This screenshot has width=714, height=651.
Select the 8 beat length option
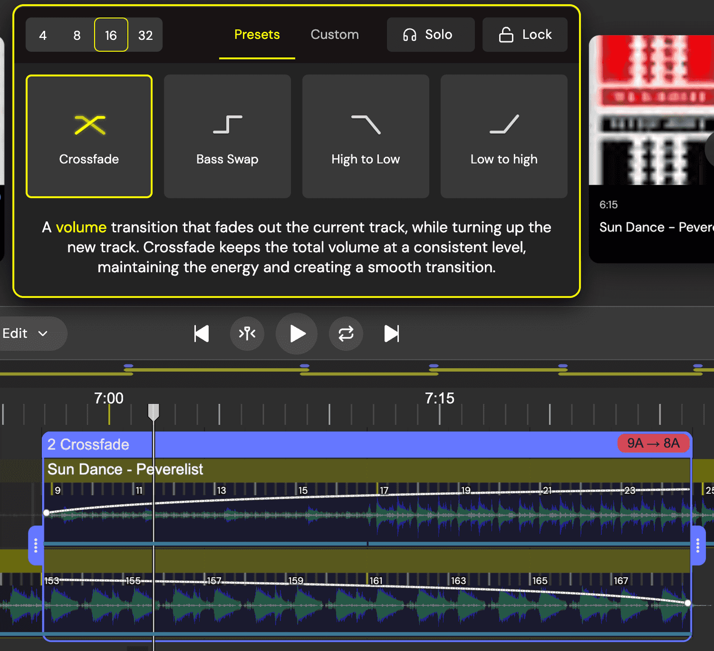76,35
